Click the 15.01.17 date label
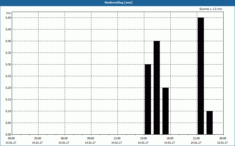This screenshot has height=146, width=235. pyautogui.click(x=222, y=143)
